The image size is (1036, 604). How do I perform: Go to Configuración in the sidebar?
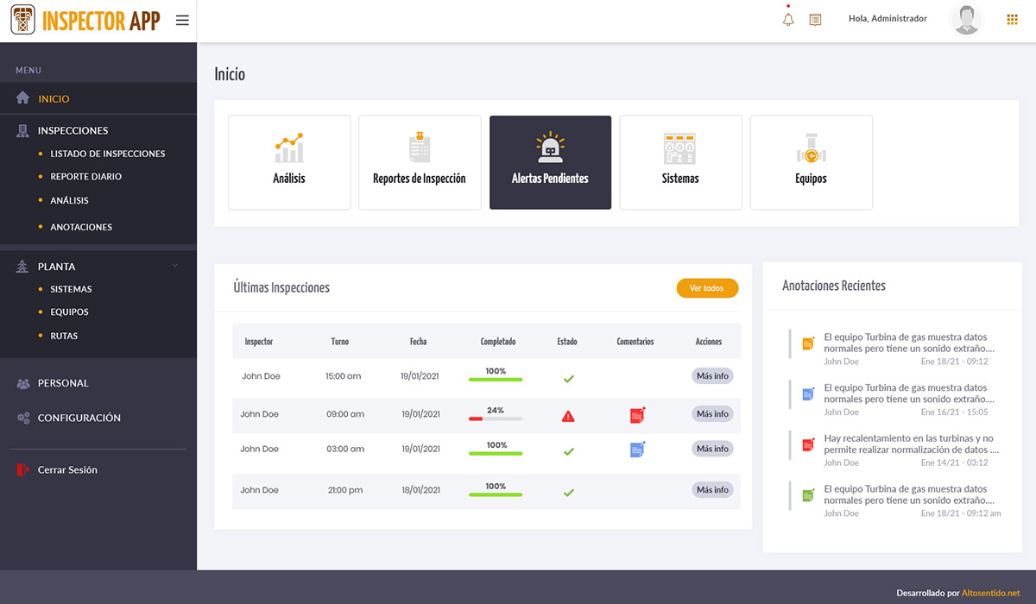click(x=79, y=418)
